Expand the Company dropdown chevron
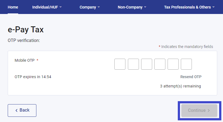The width and height of the screenshot is (223, 122). [x=99, y=7]
